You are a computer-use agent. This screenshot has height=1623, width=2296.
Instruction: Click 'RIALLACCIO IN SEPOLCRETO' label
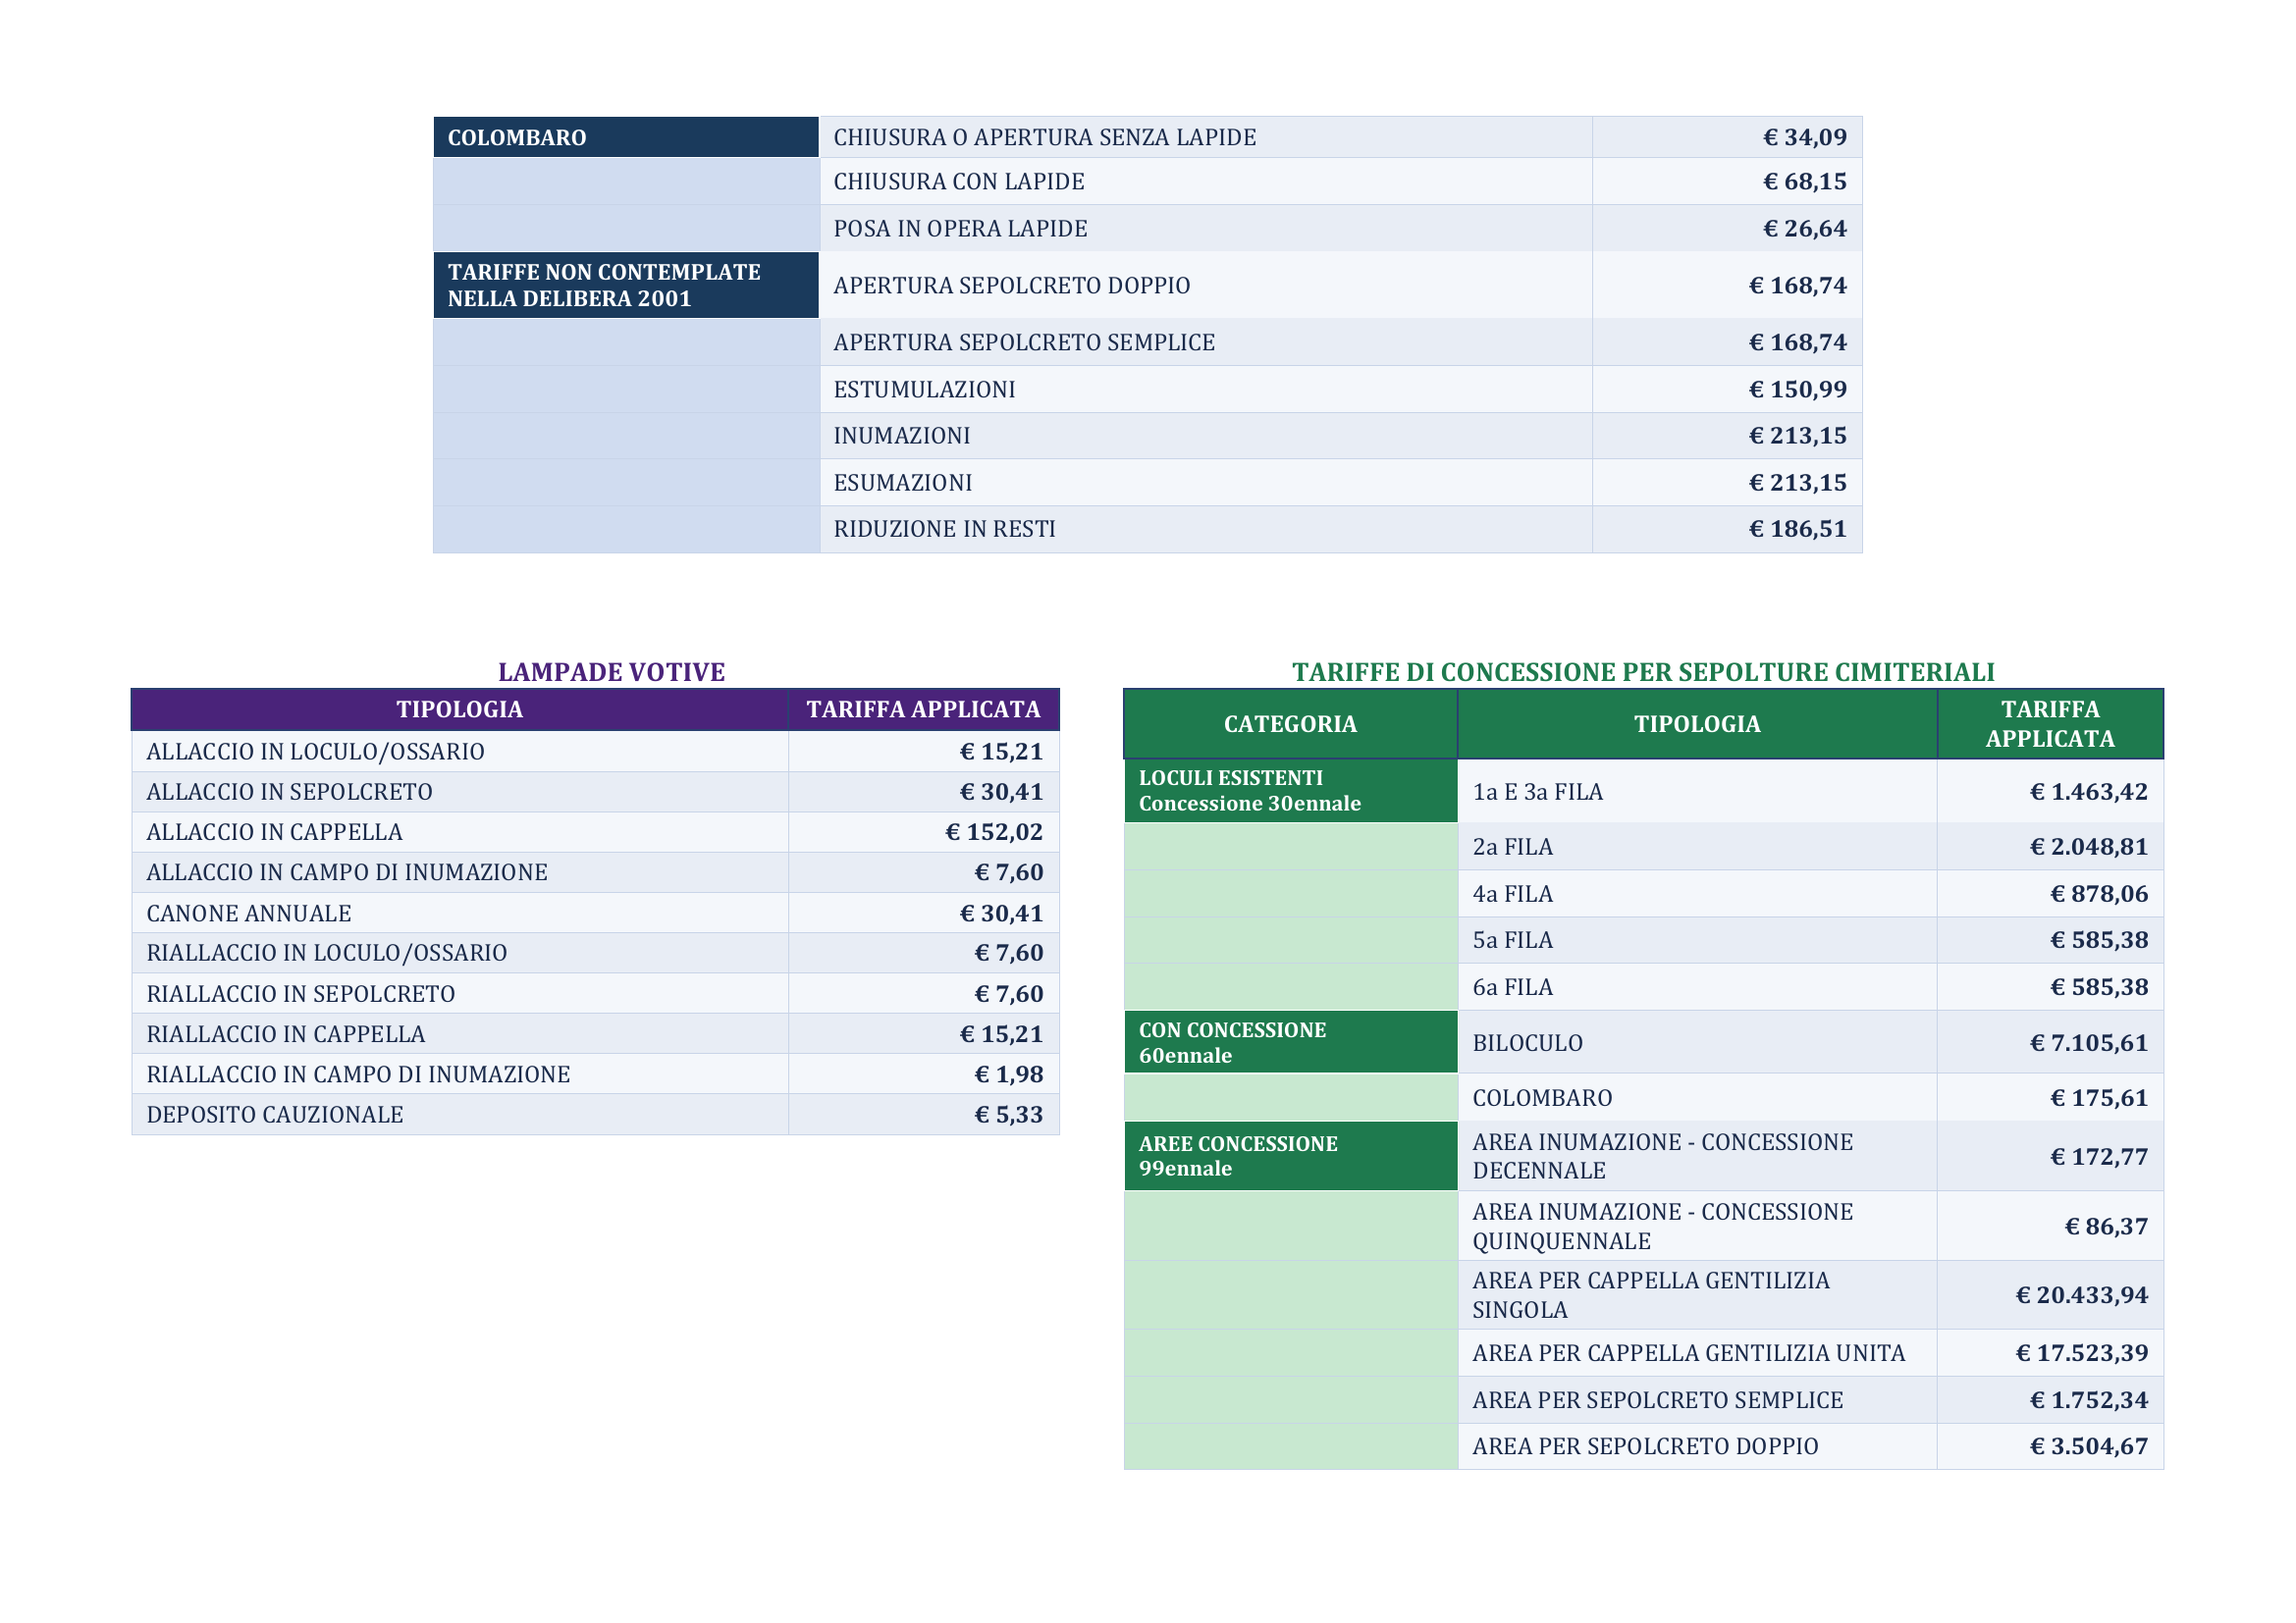301,994
